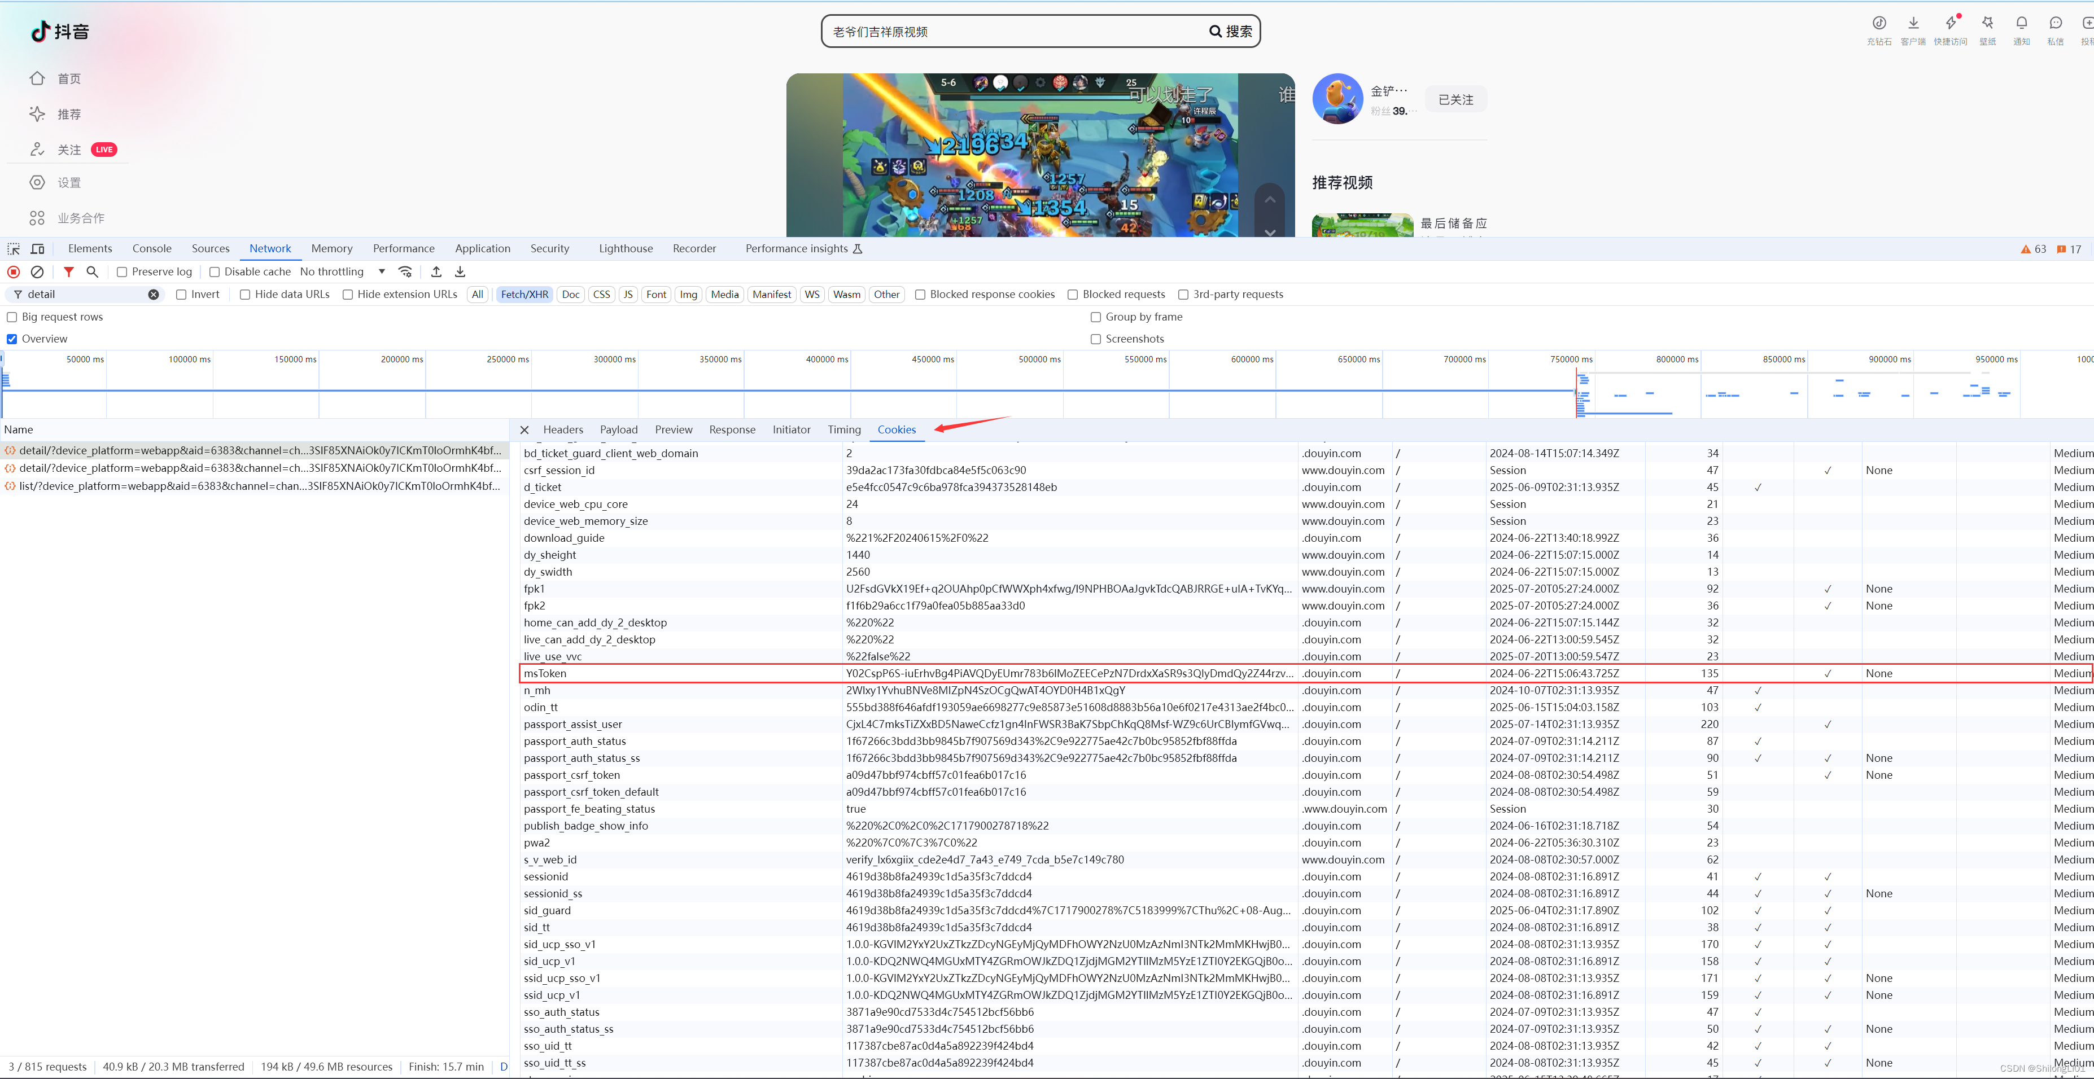Activate the inspect element picker icon

click(14, 249)
